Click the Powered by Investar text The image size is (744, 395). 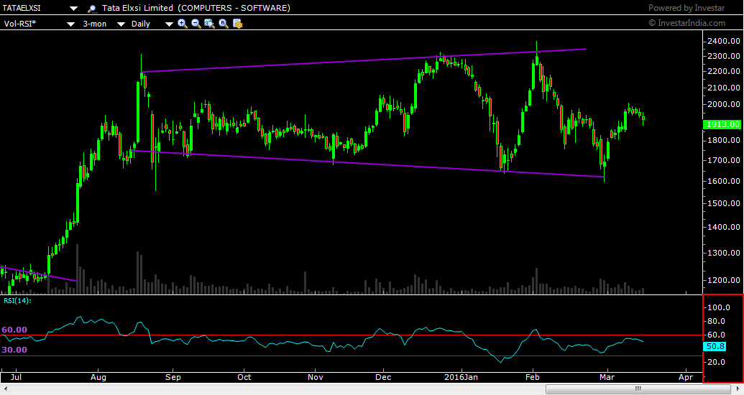(x=686, y=8)
